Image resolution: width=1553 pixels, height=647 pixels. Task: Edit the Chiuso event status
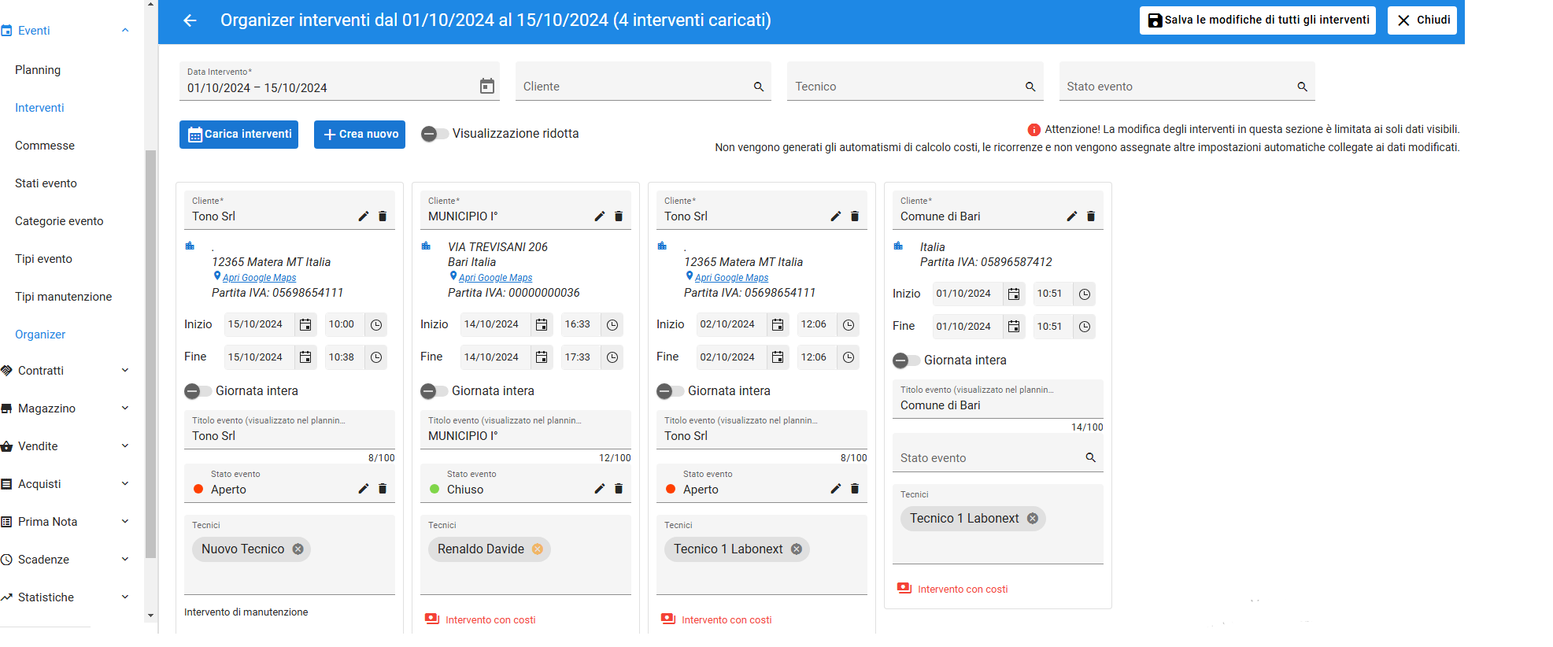point(600,489)
